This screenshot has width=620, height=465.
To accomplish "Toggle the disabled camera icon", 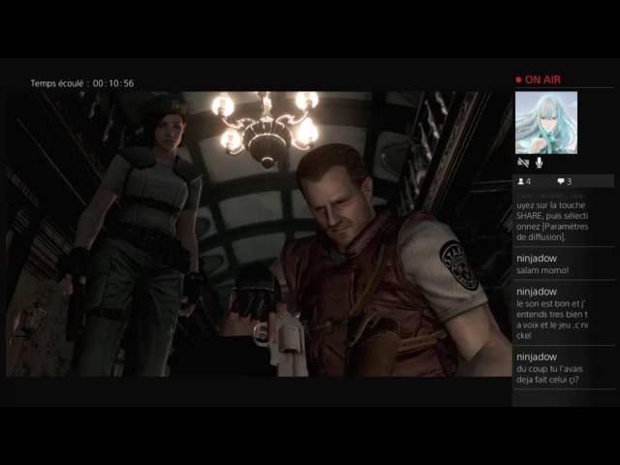I will [523, 163].
